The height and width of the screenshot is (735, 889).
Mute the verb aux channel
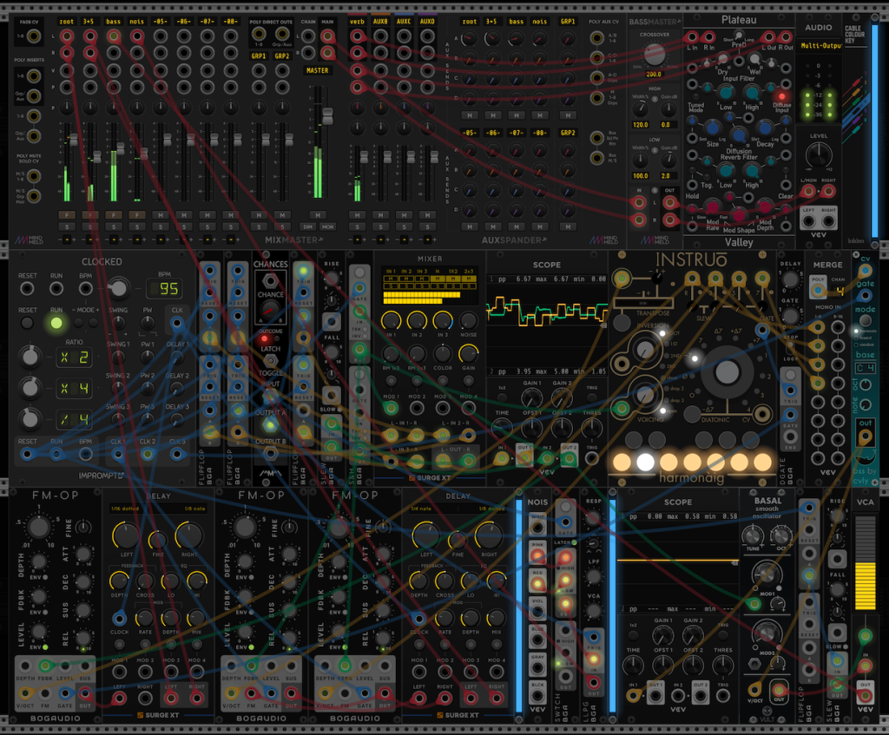pos(357,215)
